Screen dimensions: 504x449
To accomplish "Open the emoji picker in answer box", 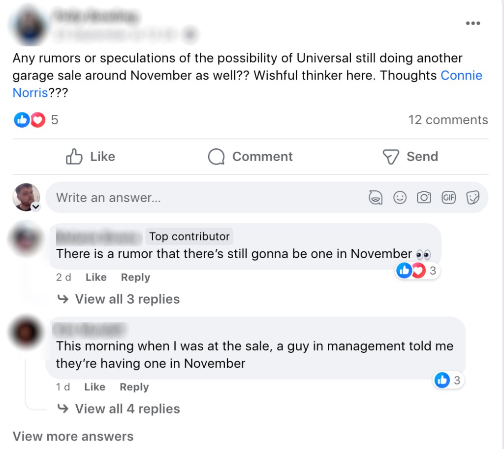I will point(400,198).
